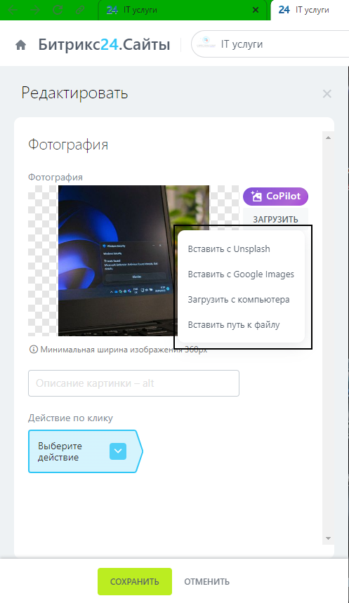Image resolution: width=349 pixels, height=603 pixels.
Task: Focus the Описание картинки alt input field
Action: click(133, 383)
